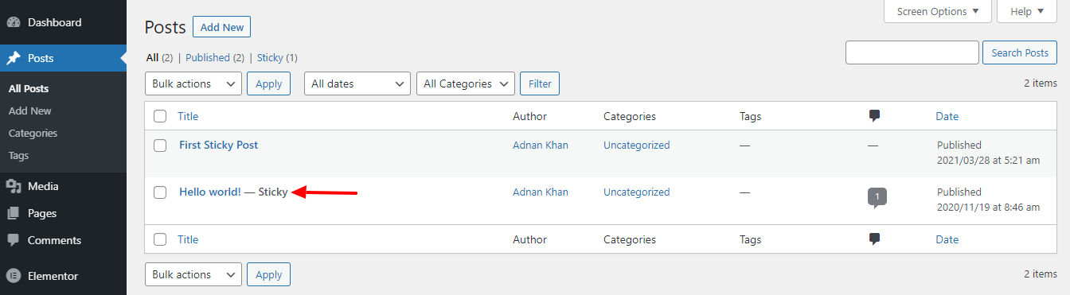
Task: Open the All dates dropdown
Action: point(357,83)
